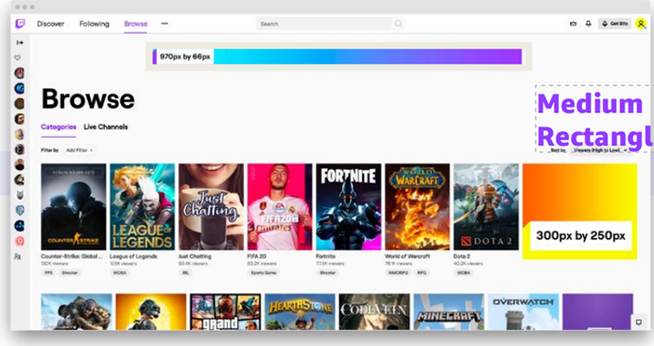The image size is (654, 346).
Task: Open the three-dot more menu
Action: tap(164, 24)
